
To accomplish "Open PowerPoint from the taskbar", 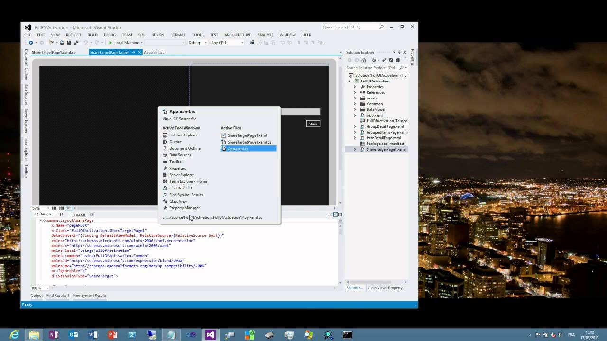I will pyautogui.click(x=112, y=335).
